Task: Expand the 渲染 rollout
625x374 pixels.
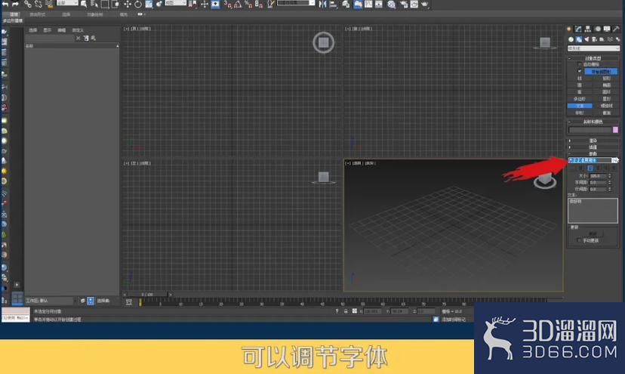Action: coord(593,141)
